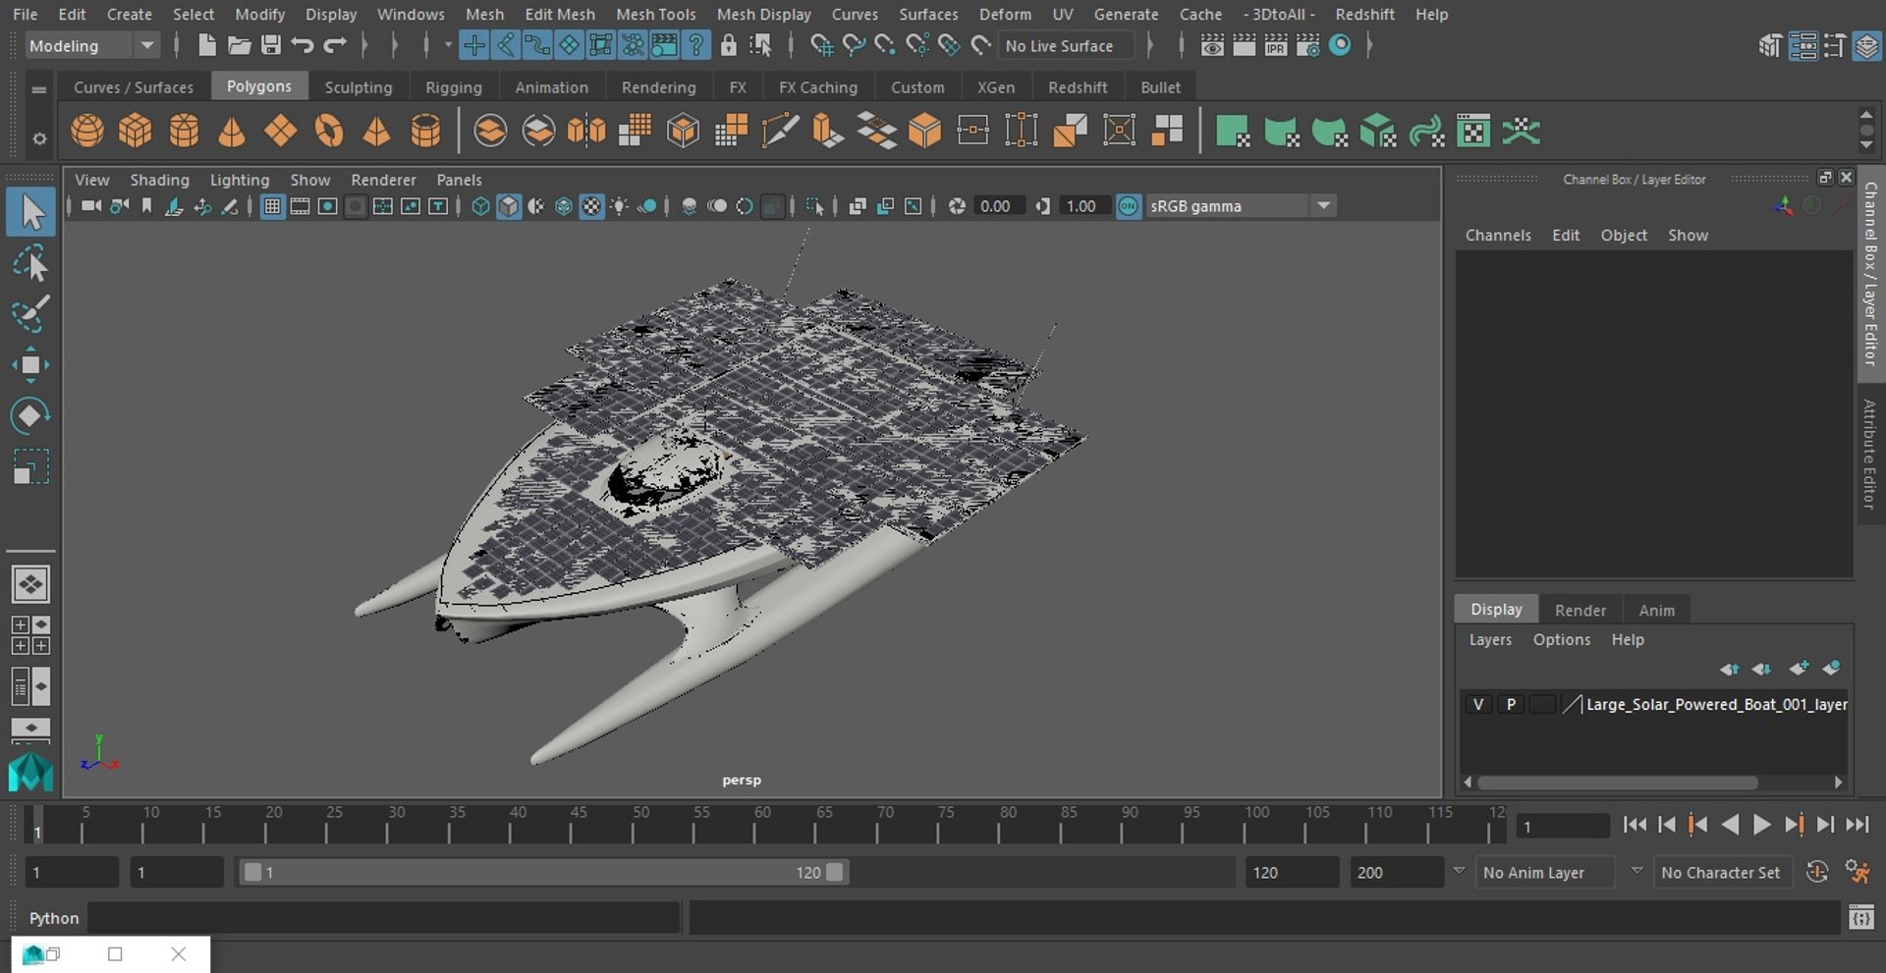Click the current frame input field
1886x973 pixels.
tap(1562, 826)
